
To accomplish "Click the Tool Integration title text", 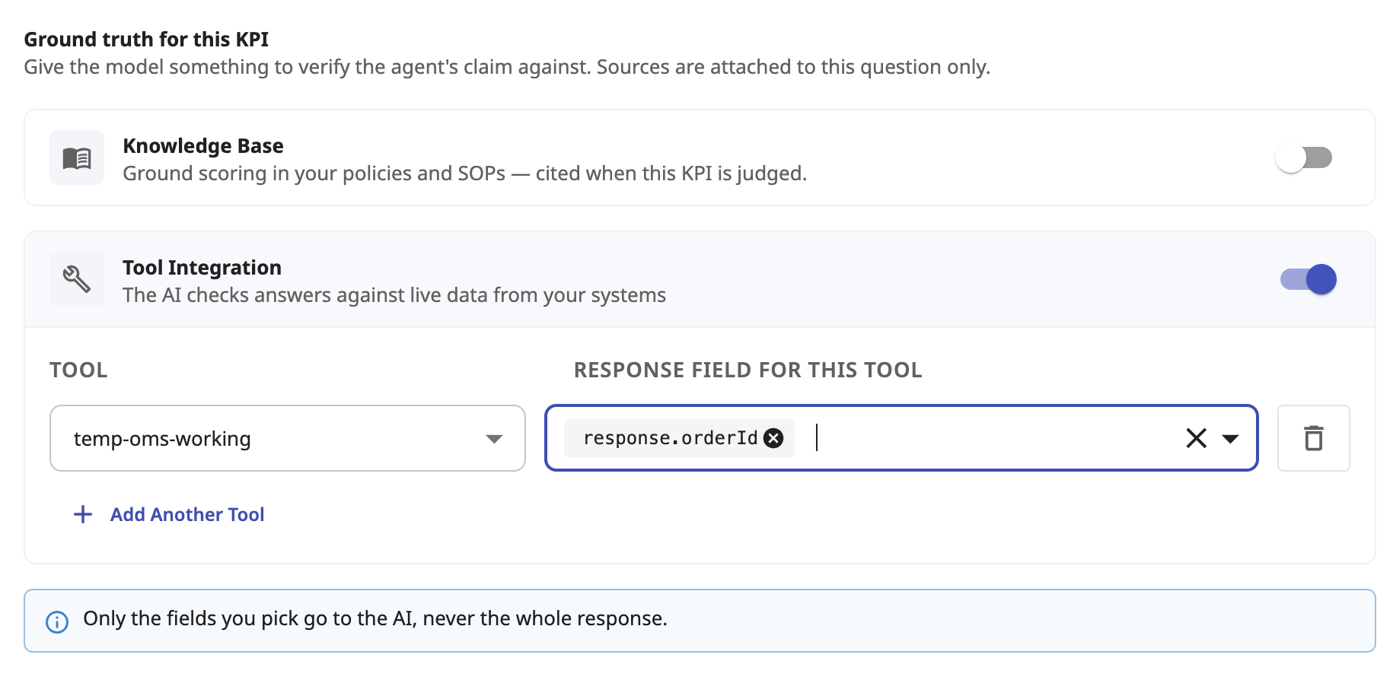I will (202, 267).
